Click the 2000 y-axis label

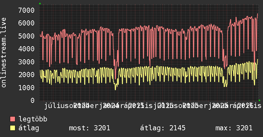coord(26,75)
